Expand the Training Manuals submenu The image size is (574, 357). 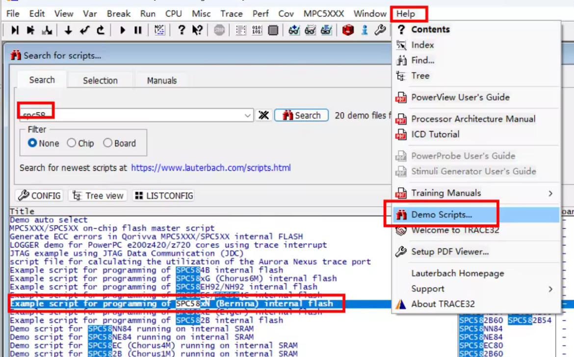coord(476,193)
